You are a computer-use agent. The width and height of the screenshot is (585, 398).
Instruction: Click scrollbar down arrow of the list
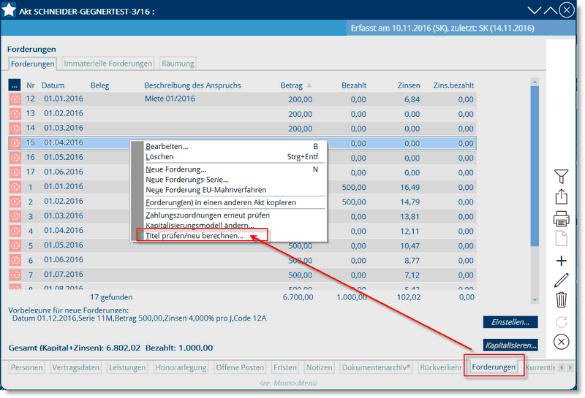pyautogui.click(x=535, y=299)
